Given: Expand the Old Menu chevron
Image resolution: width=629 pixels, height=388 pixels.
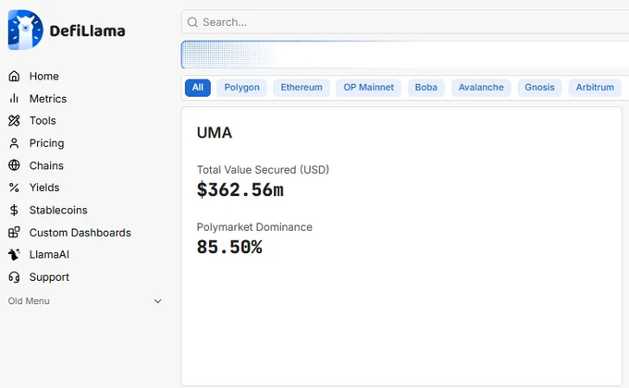Looking at the screenshot, I should (x=157, y=301).
